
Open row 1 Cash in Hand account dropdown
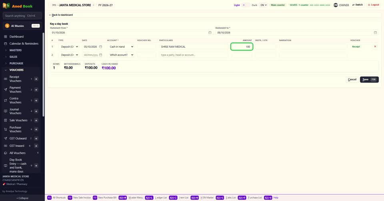point(121,47)
